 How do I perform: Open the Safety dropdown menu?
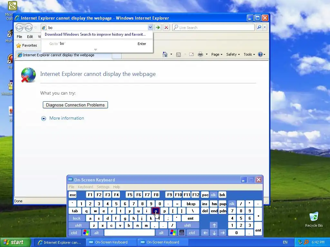[x=233, y=54]
